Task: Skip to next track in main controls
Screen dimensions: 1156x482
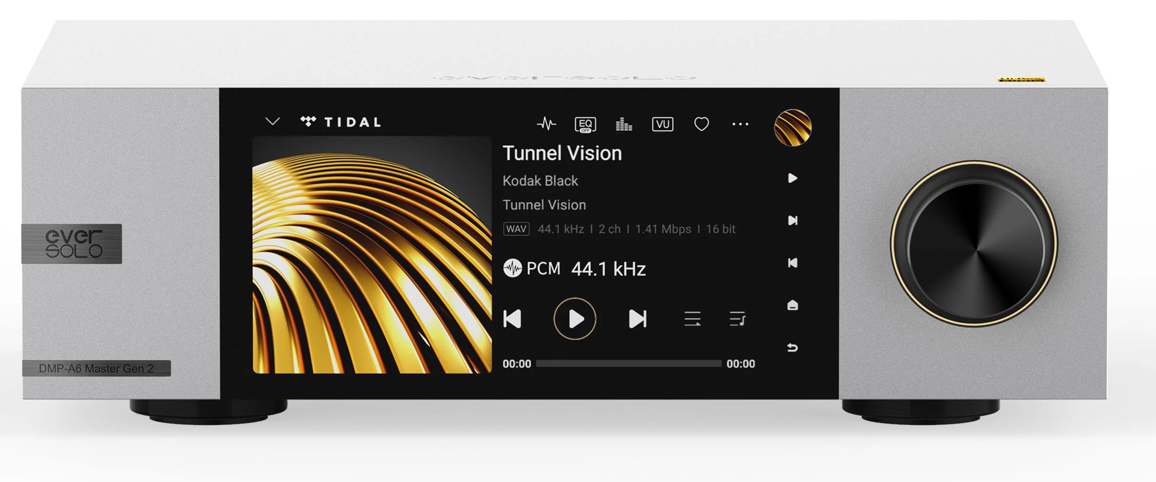Action: 637,319
